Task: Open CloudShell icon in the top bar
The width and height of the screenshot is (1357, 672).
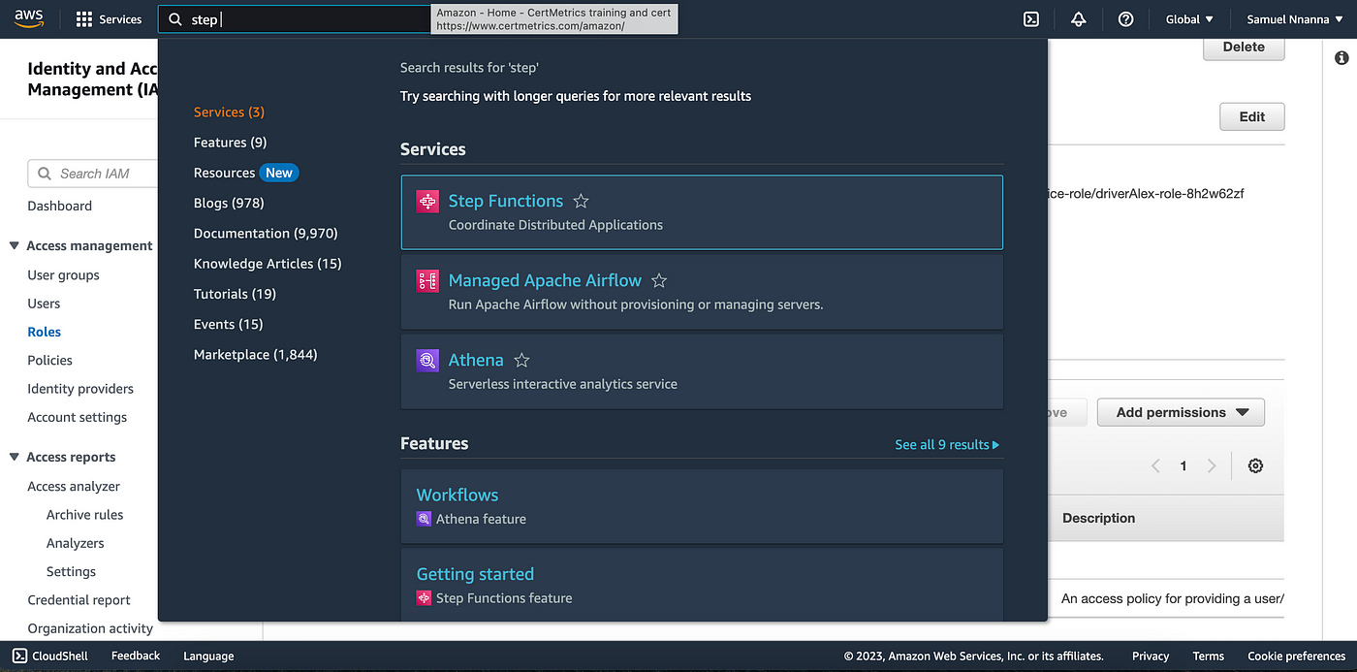Action: pos(1031,19)
